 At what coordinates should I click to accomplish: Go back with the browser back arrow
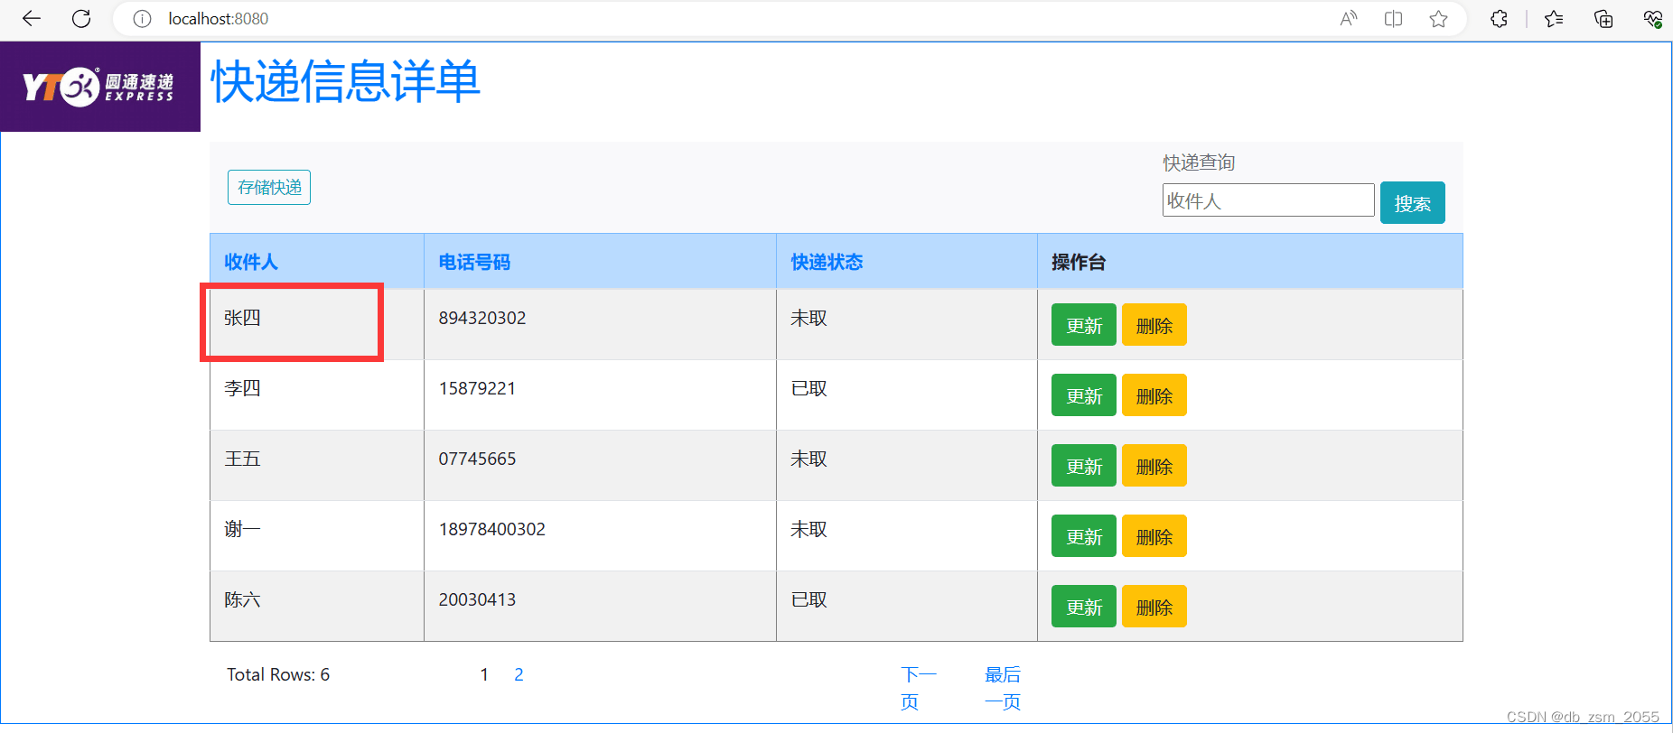[x=32, y=19]
